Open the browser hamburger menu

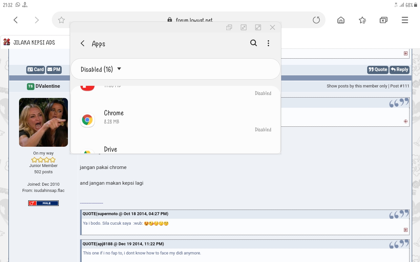click(405, 20)
